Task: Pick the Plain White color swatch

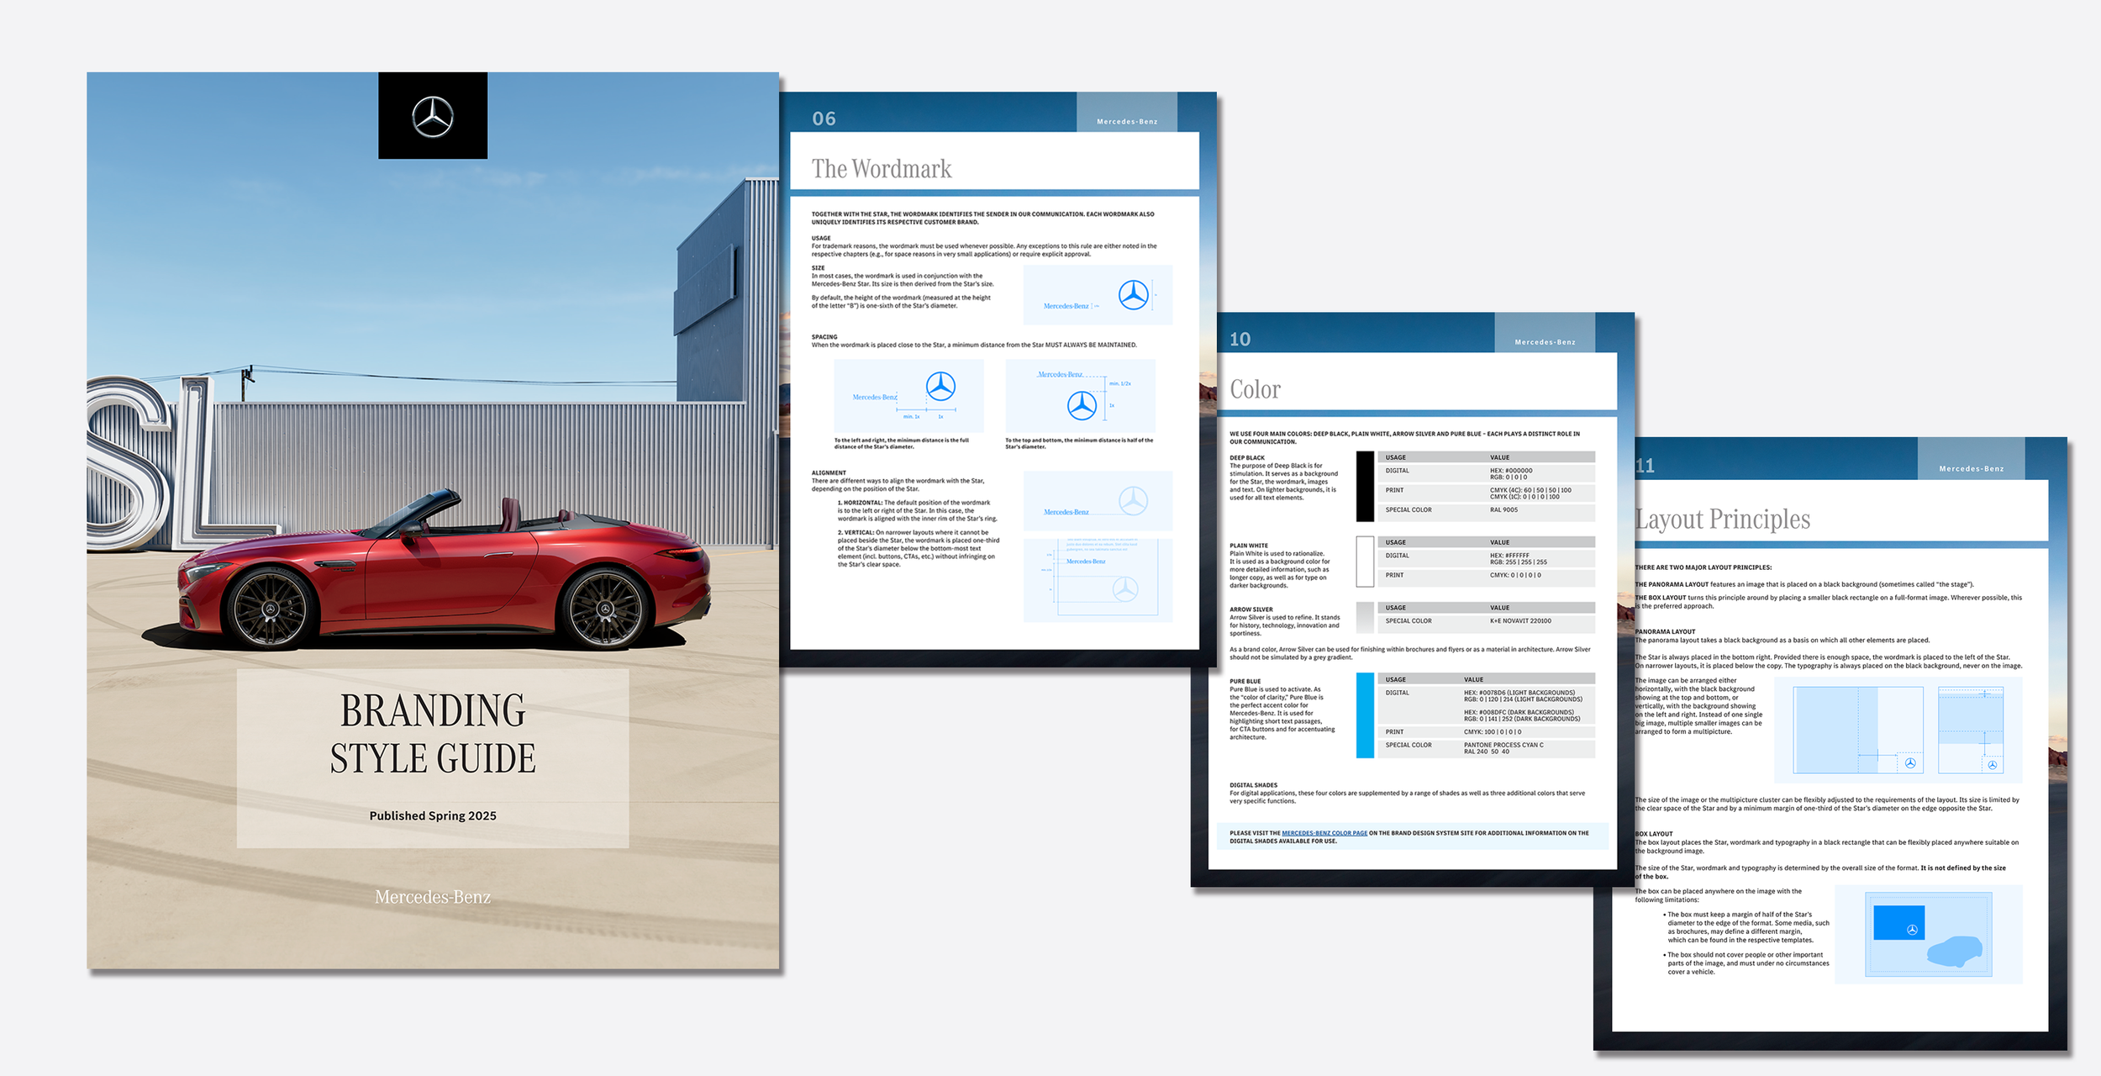Action: 1365,562
